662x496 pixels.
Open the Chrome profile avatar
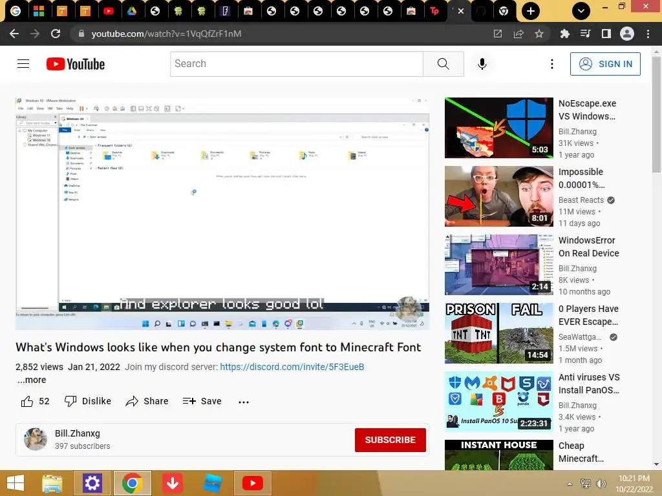(627, 34)
